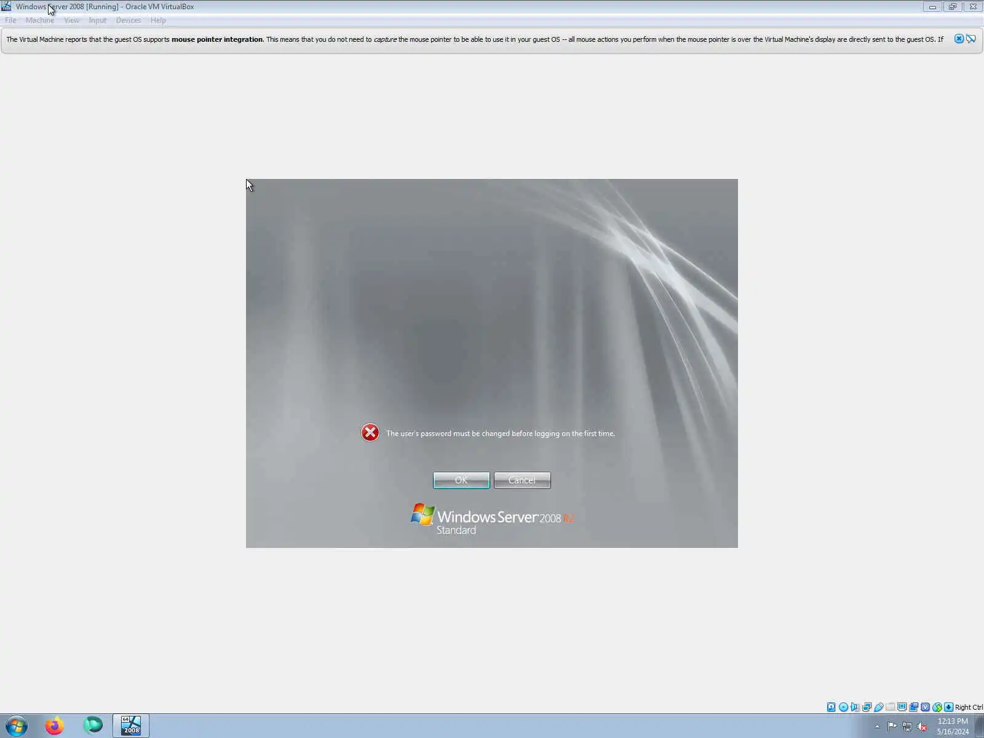The width and height of the screenshot is (984, 738).
Task: Click the don't-show-again icon on the notification bar
Action: (971, 39)
